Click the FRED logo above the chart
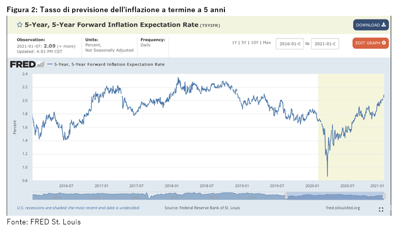This screenshot has height=231, width=399. [x=22, y=64]
